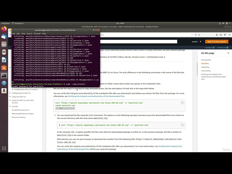Close the On this page panel
The image size is (232, 174).
tap(228, 53)
